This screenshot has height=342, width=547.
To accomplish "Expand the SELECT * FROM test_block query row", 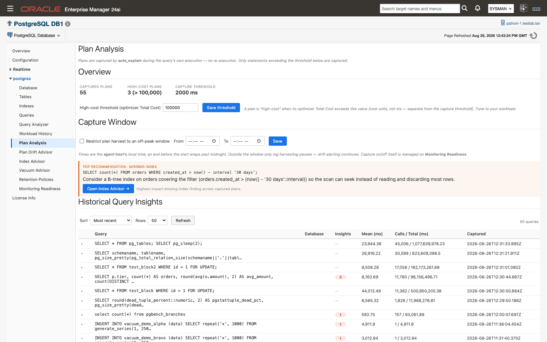I will pyautogui.click(x=82, y=291).
